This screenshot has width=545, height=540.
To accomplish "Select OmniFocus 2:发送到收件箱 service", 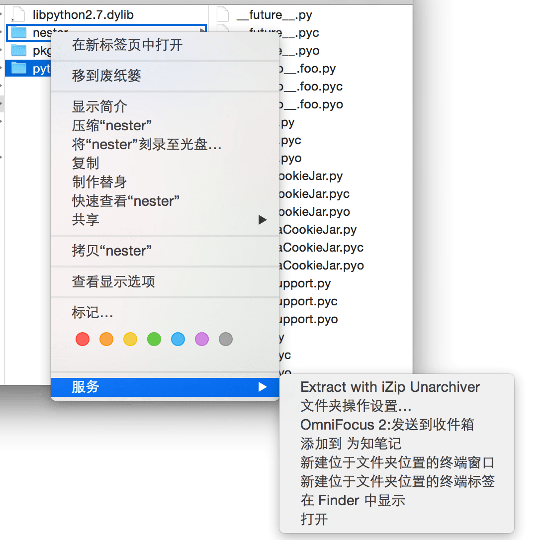I will 387,425.
